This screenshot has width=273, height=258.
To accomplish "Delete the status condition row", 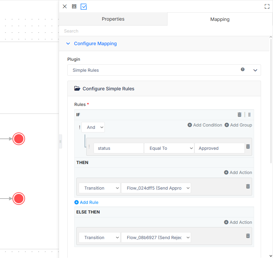I will [248, 146].
